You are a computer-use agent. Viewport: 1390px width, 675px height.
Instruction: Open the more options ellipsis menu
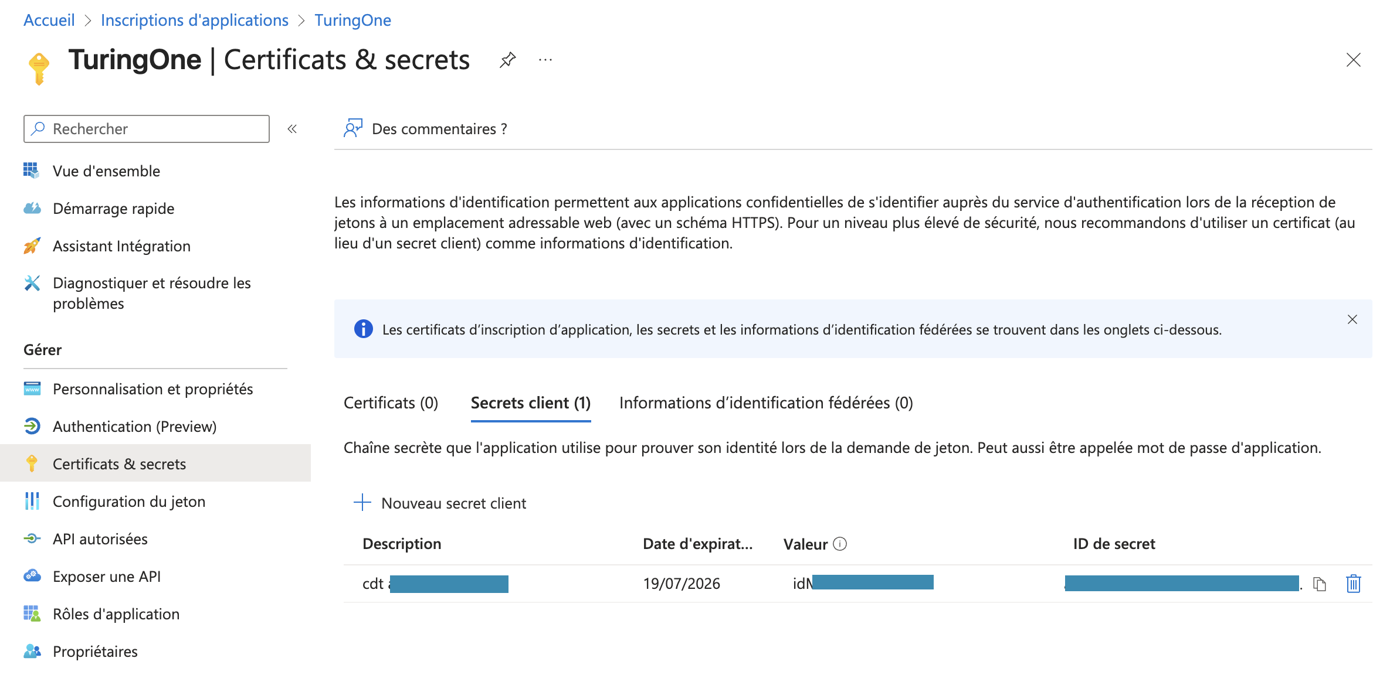coord(545,60)
